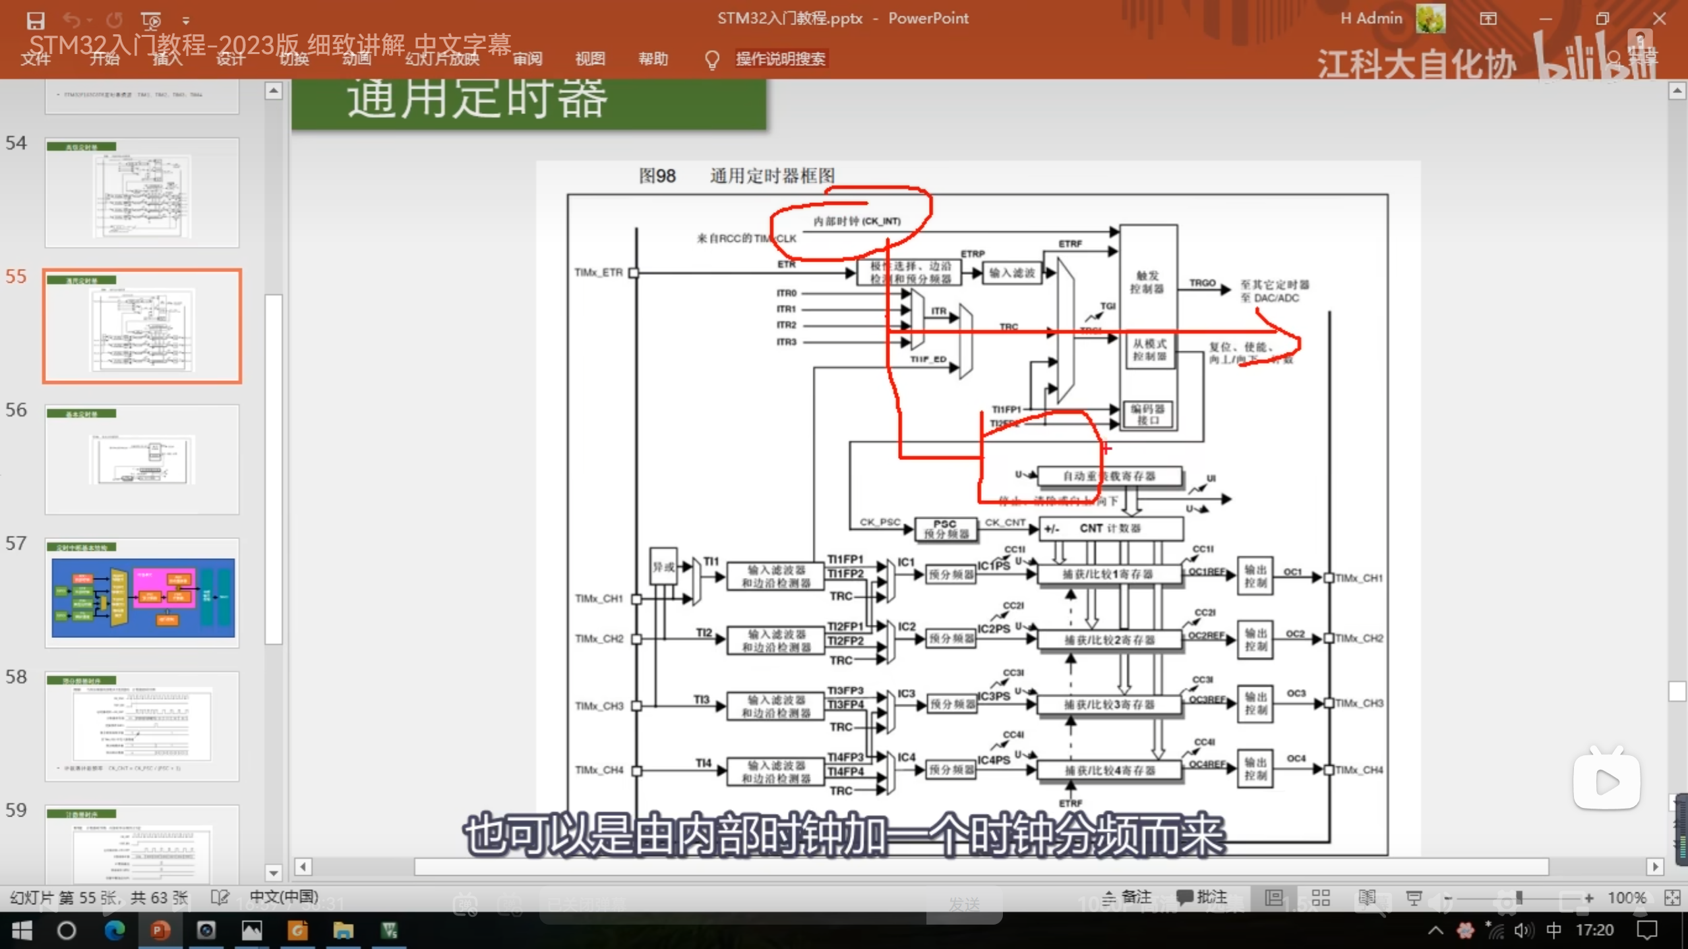Click the spell check icon in status bar
1688x949 pixels.
[220, 898]
